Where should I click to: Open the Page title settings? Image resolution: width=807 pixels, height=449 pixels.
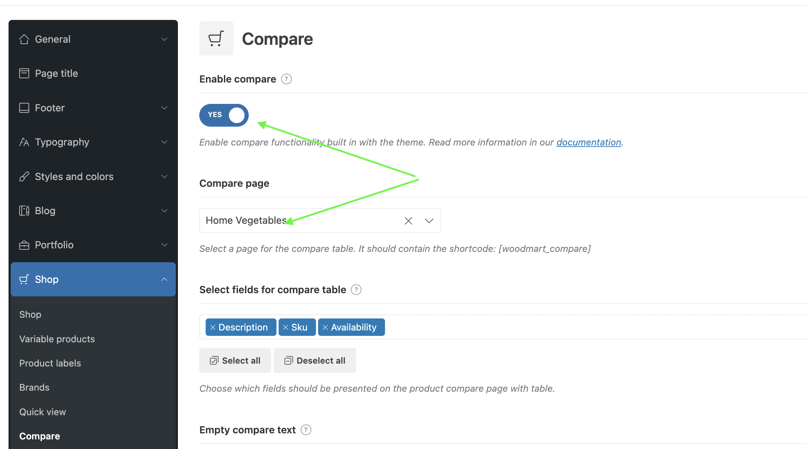click(93, 73)
